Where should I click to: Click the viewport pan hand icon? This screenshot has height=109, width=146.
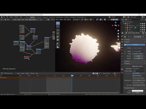[118, 34]
